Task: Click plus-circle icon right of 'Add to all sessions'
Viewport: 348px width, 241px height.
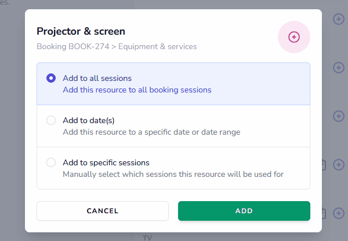Action: coord(339,68)
